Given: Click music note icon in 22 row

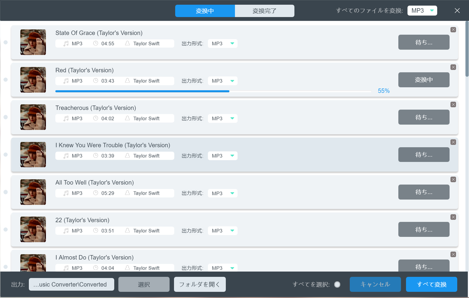Looking at the screenshot, I should point(66,231).
